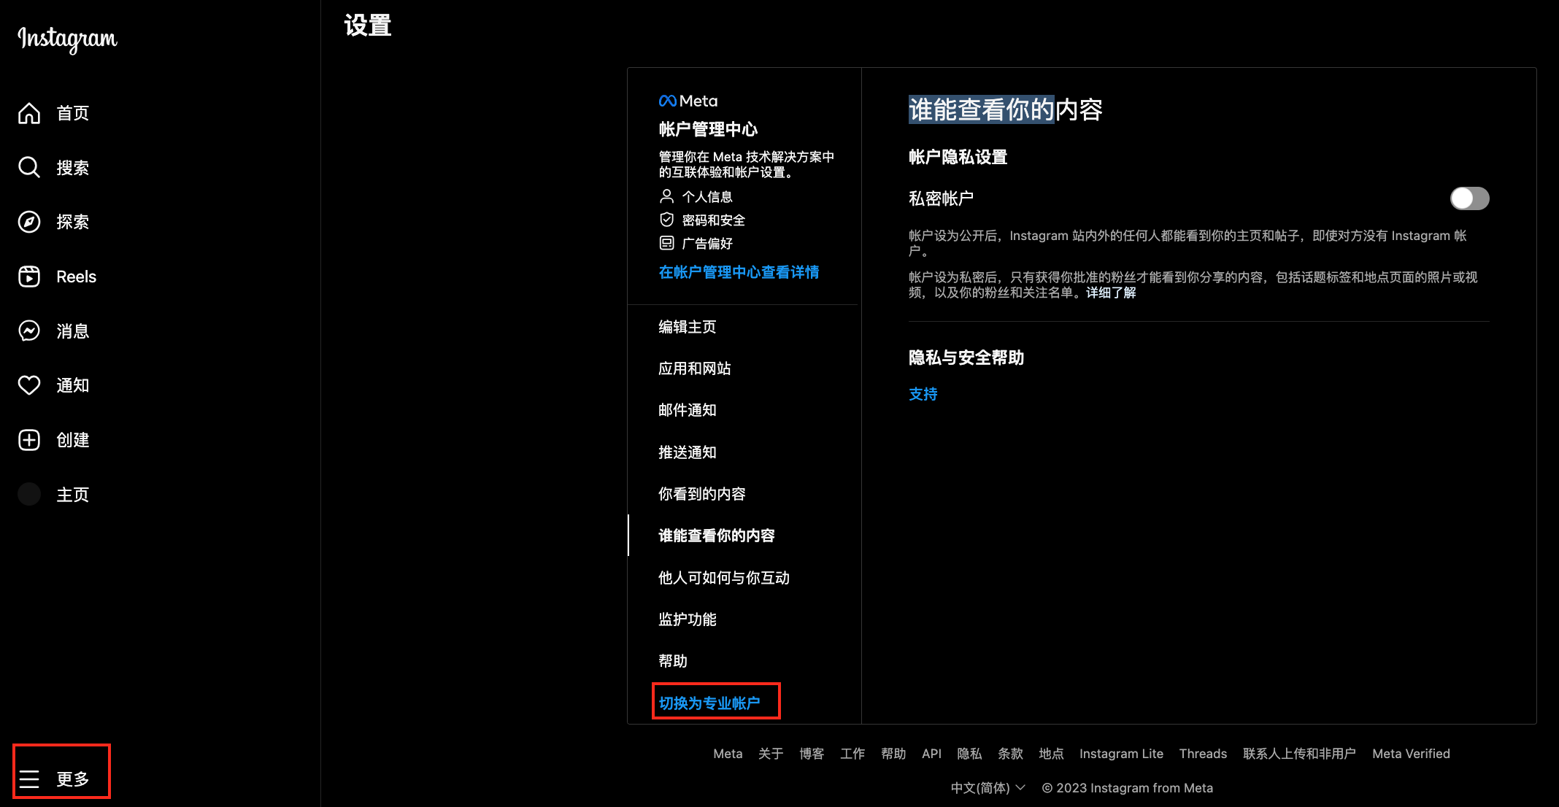Click the Instagram logo
The width and height of the screenshot is (1559, 807).
(67, 39)
